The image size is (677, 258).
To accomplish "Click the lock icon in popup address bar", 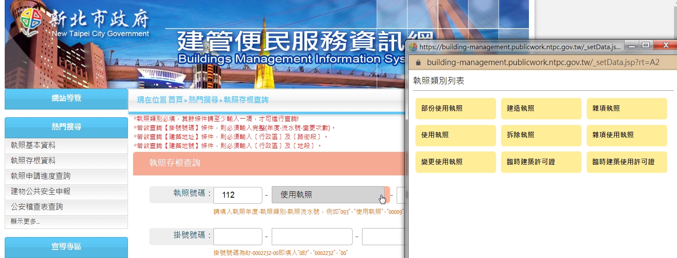I will click(418, 62).
